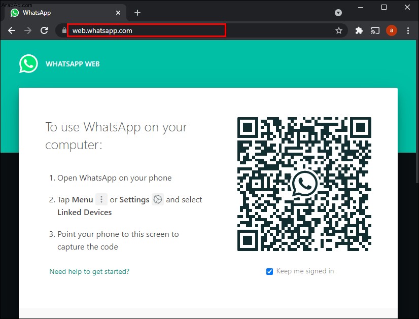Bookmark this page with the star icon

coord(338,30)
